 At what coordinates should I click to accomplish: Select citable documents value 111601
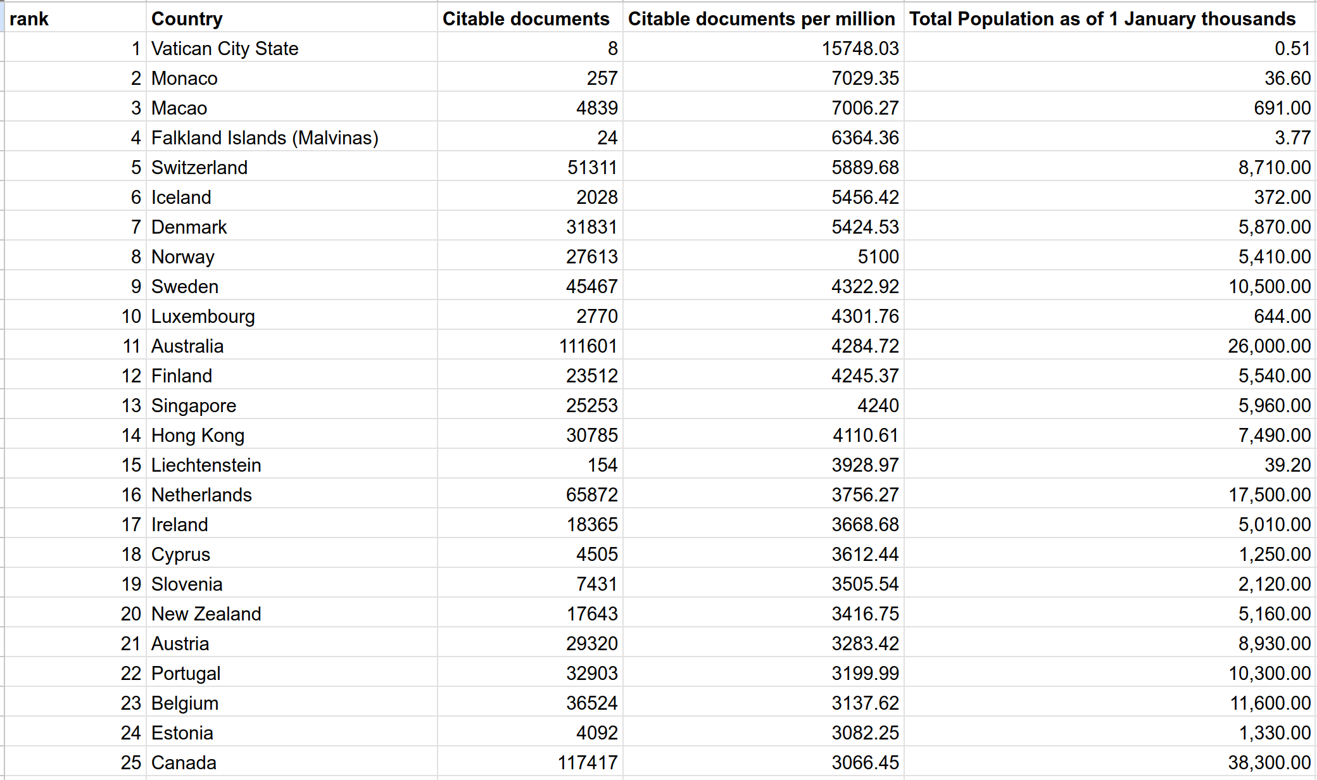click(530, 345)
